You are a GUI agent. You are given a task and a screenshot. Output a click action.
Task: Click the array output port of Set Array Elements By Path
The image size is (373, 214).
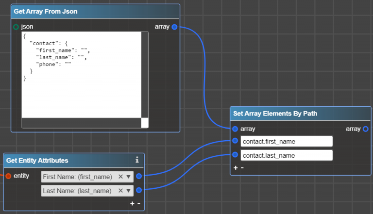point(366,129)
